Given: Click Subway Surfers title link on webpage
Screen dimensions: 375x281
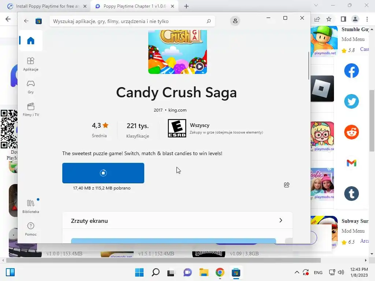Looking at the screenshot, I should click(x=355, y=221).
